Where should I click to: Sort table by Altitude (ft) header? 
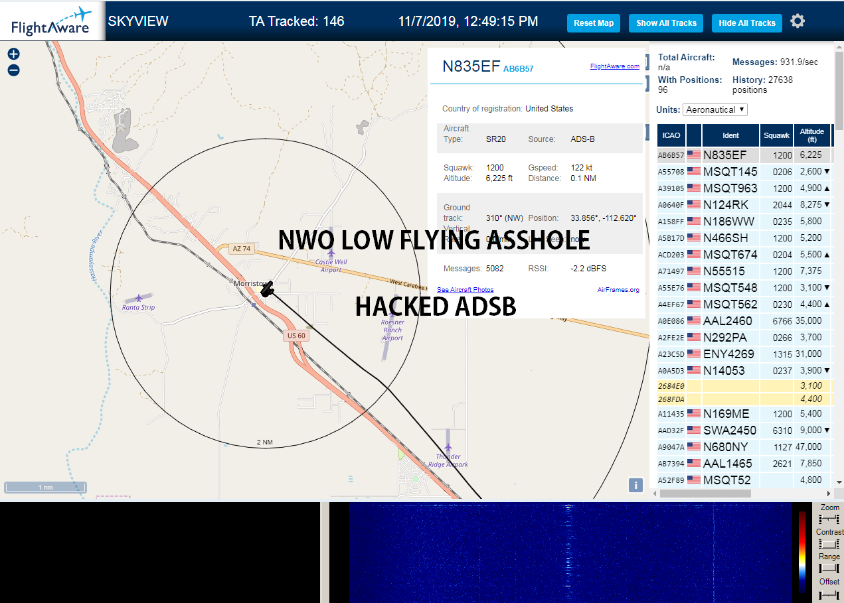tap(812, 135)
